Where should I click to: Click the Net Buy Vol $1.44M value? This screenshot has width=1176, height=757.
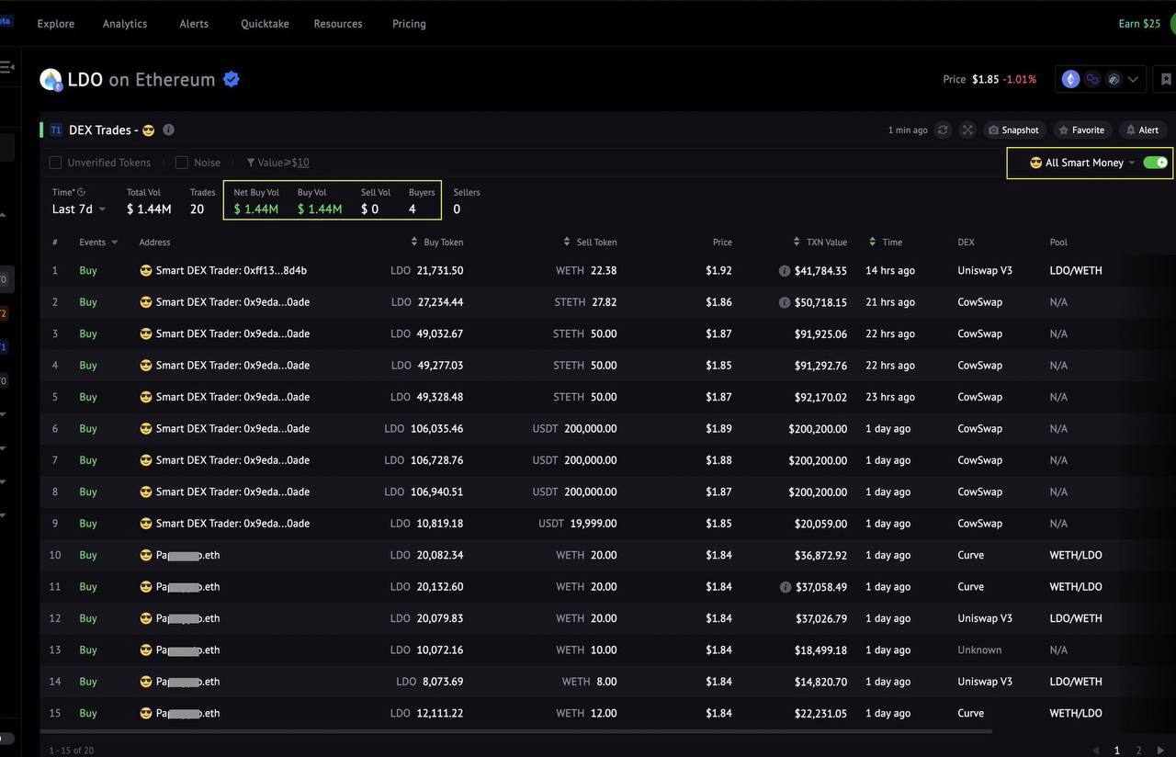tap(256, 209)
